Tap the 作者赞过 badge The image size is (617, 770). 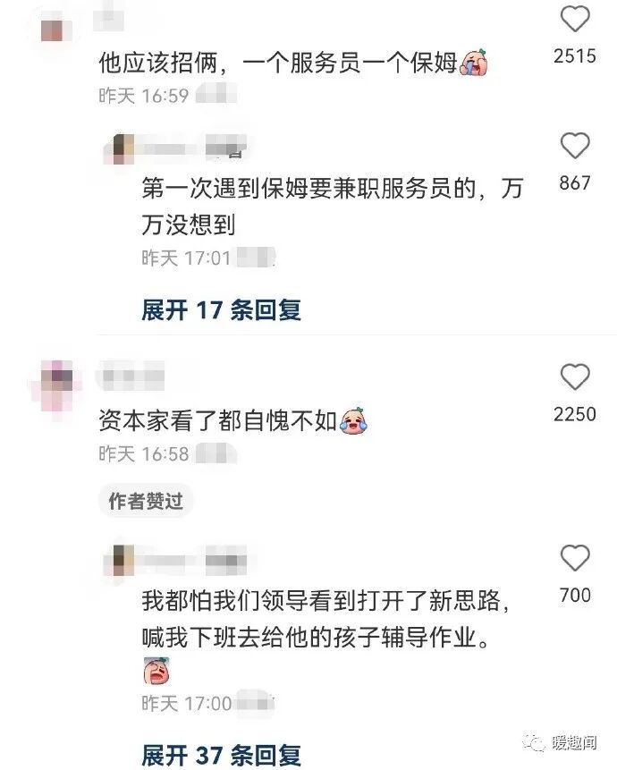[146, 501]
